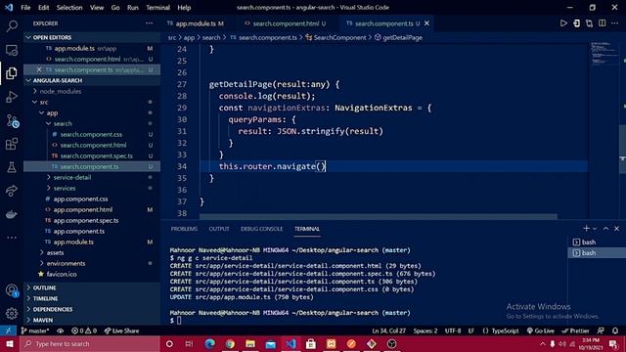Viewport: 626px width, 352px height.
Task: Click the feedback icon in status bar
Action: pyautogui.click(x=601, y=330)
